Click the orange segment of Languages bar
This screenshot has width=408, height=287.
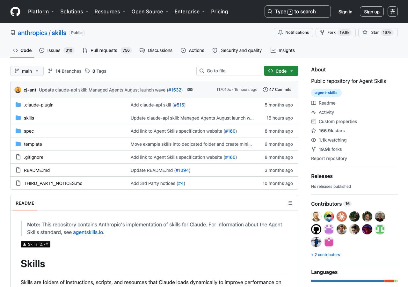[x=389, y=281]
